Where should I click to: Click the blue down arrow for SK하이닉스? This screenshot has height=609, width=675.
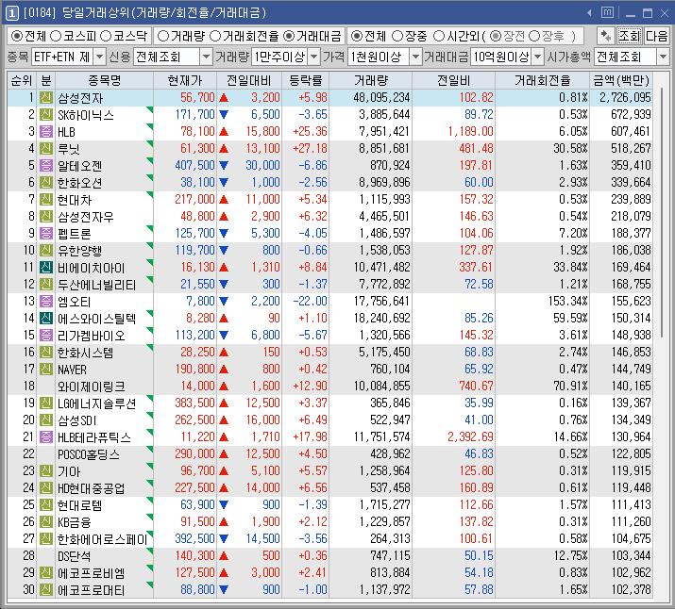tap(224, 115)
